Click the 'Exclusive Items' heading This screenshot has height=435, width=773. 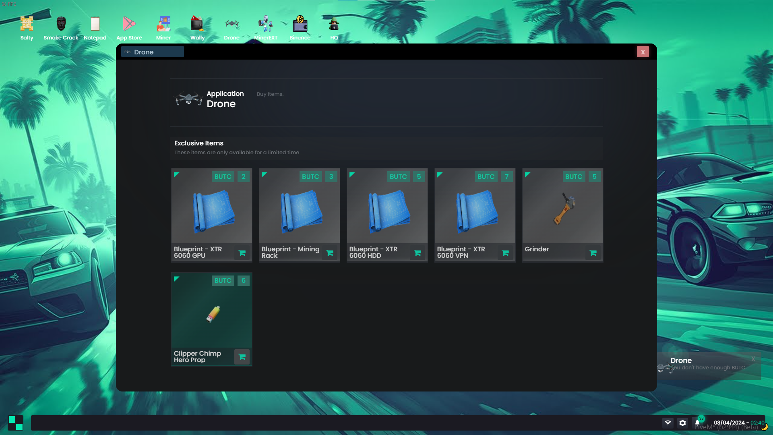[199, 143]
